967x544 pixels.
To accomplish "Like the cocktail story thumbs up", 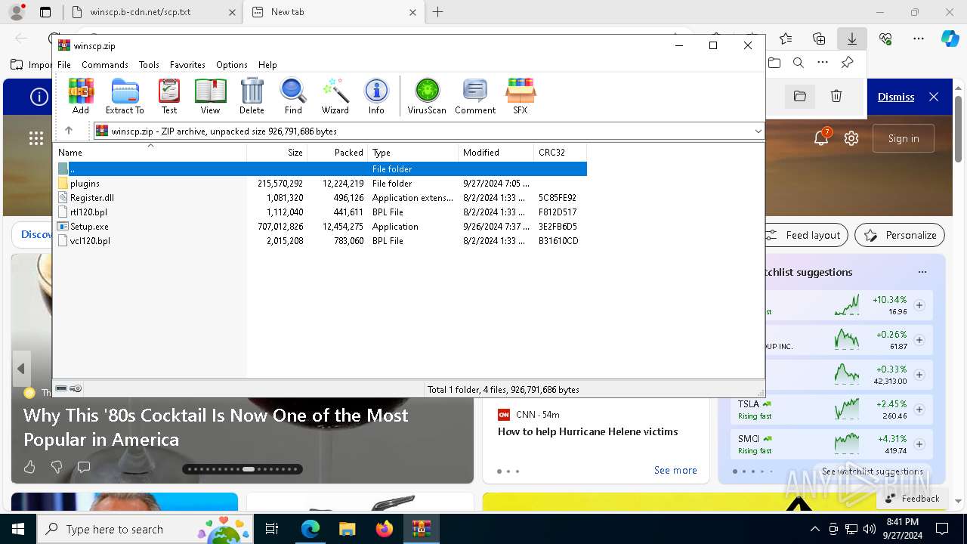I will [x=29, y=467].
